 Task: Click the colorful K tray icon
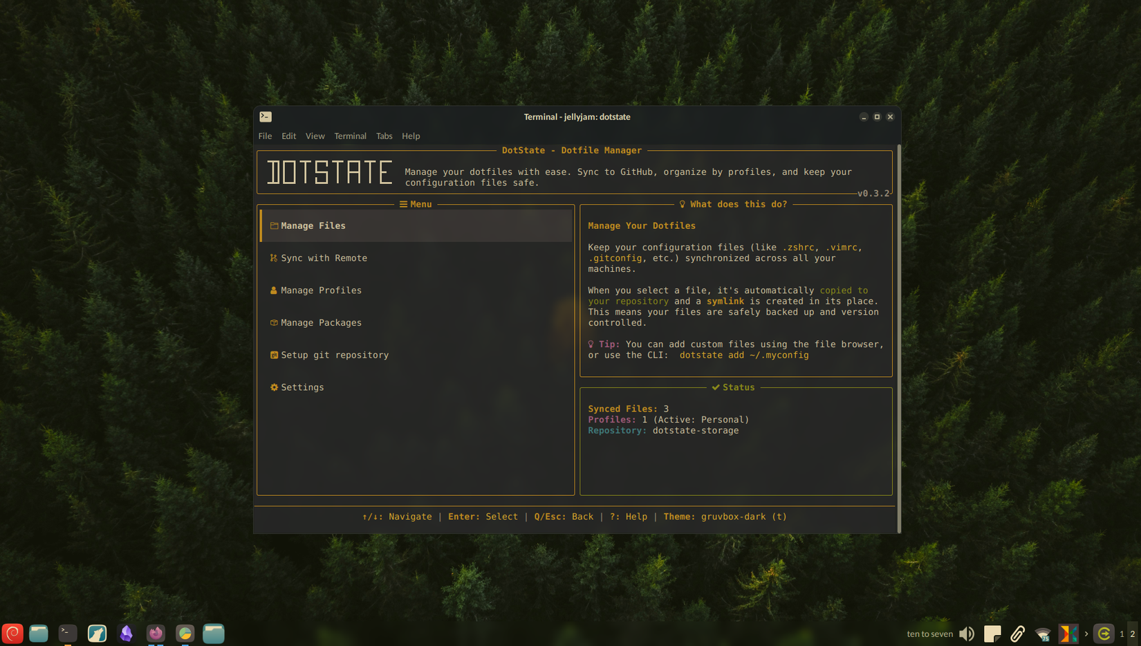point(1068,634)
